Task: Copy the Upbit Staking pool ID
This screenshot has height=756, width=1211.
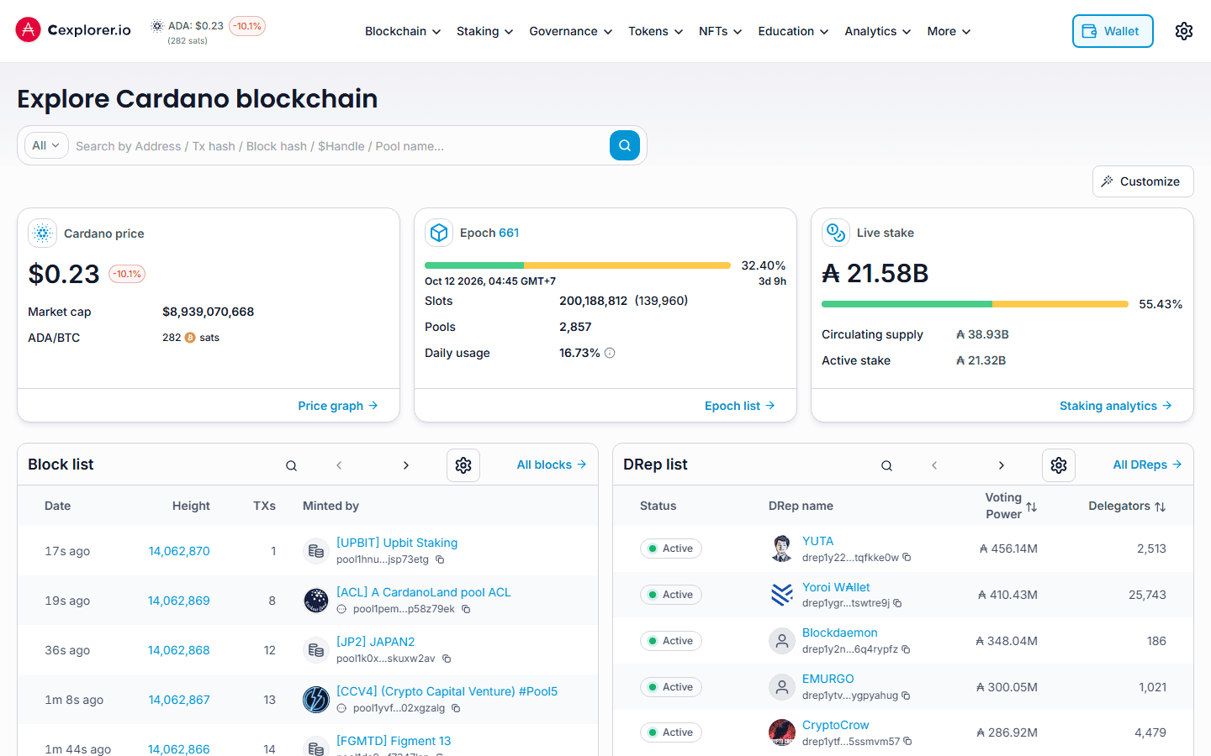Action: click(440, 559)
